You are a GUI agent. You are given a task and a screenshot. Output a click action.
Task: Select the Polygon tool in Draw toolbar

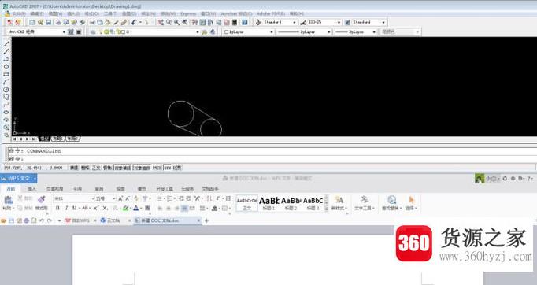click(6, 66)
